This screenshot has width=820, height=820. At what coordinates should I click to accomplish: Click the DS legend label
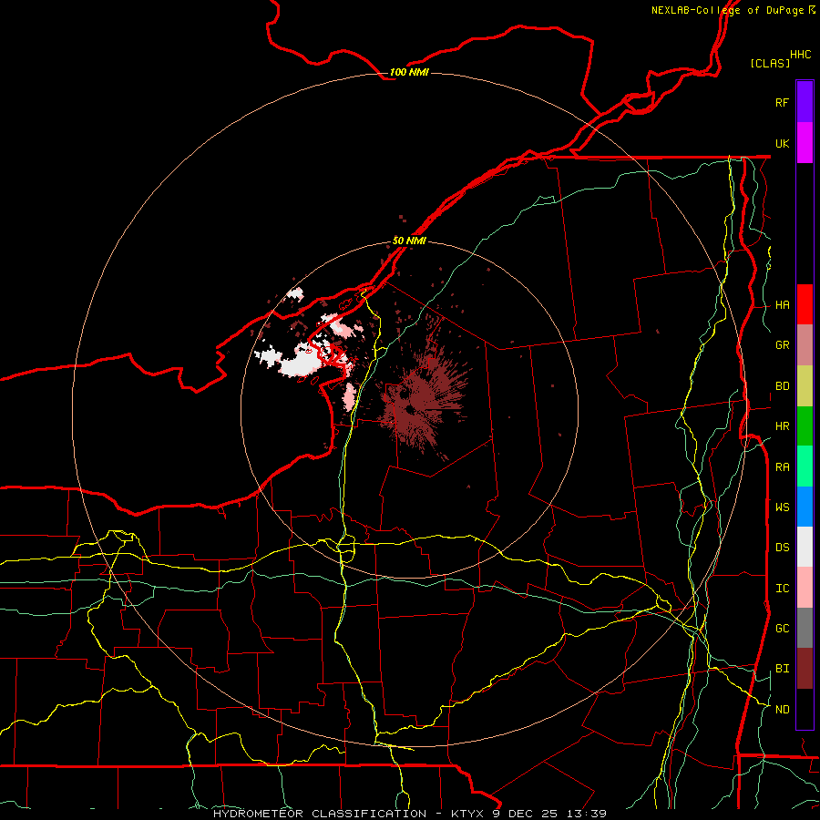[783, 548]
